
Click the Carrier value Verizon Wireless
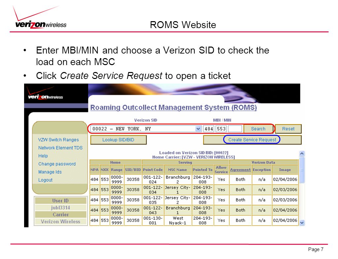(x=60, y=221)
